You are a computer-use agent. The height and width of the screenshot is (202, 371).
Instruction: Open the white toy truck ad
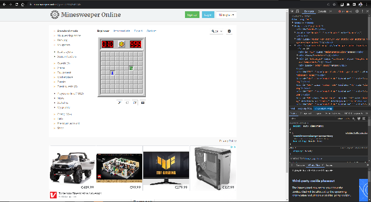(x=73, y=168)
